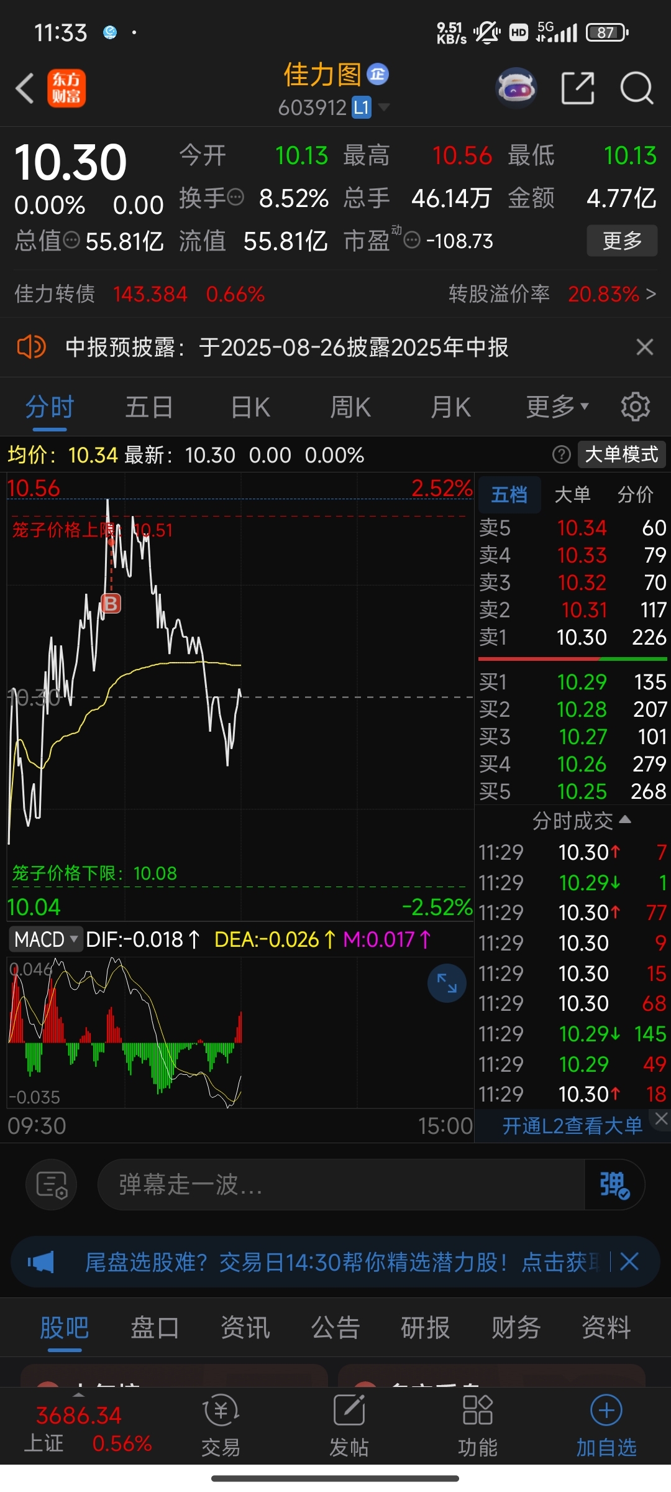Tap 加自选 add to watchlist icon

pos(606,1426)
